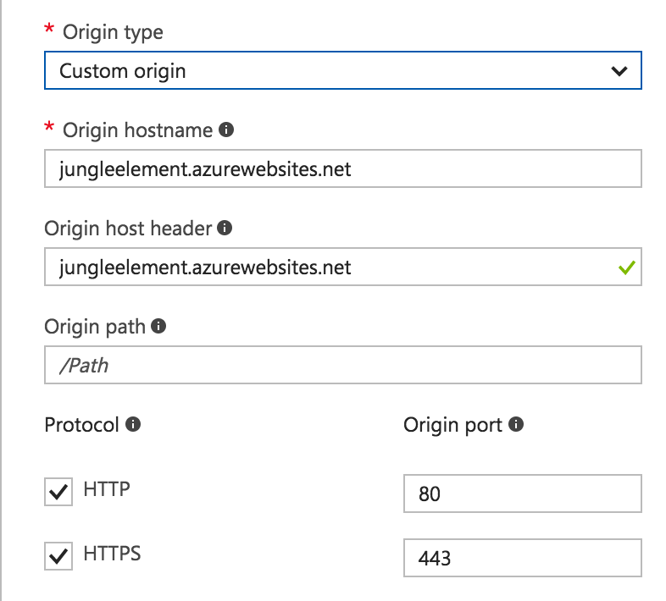This screenshot has height=601, width=666.
Task: Click the Origin host header label
Action: pyautogui.click(x=128, y=229)
